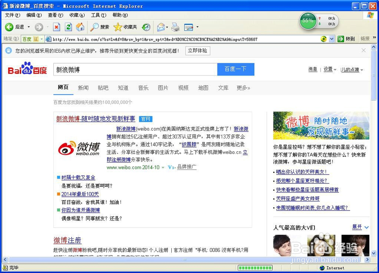Open the 查看(V) menu
379x273 pixels.
56,15
